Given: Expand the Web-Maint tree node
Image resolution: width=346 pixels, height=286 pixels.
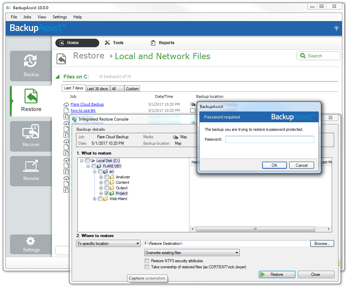Looking at the screenshot, I should tap(94, 199).
